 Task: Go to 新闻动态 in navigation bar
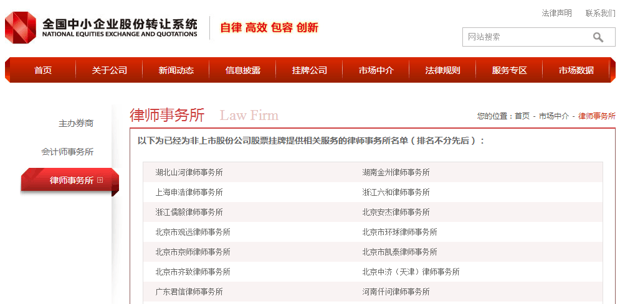(176, 70)
